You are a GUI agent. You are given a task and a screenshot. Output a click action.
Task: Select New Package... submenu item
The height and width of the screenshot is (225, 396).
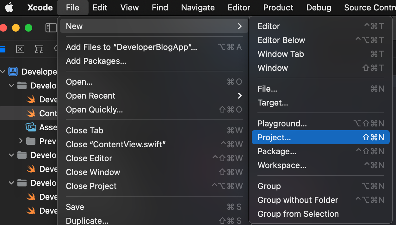(x=321, y=151)
